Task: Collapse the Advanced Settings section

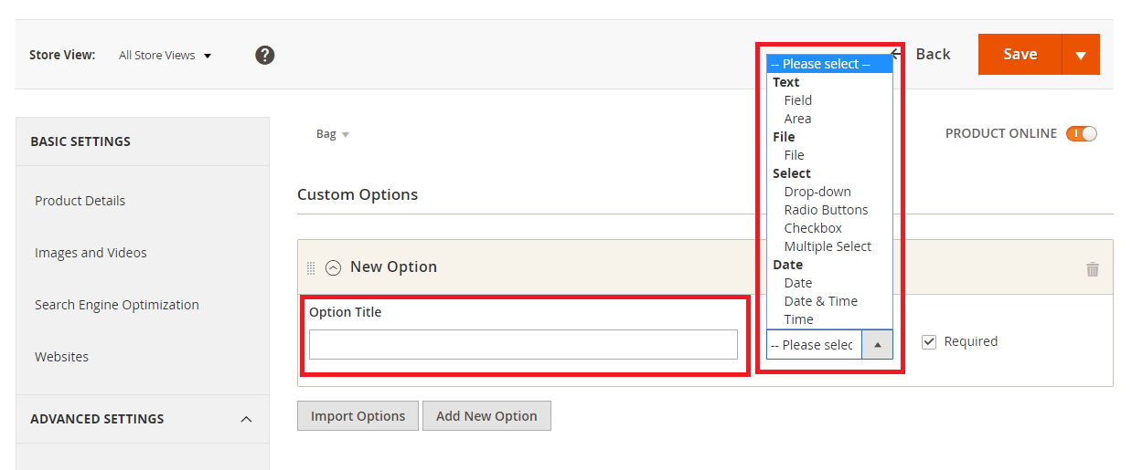Action: pos(245,419)
